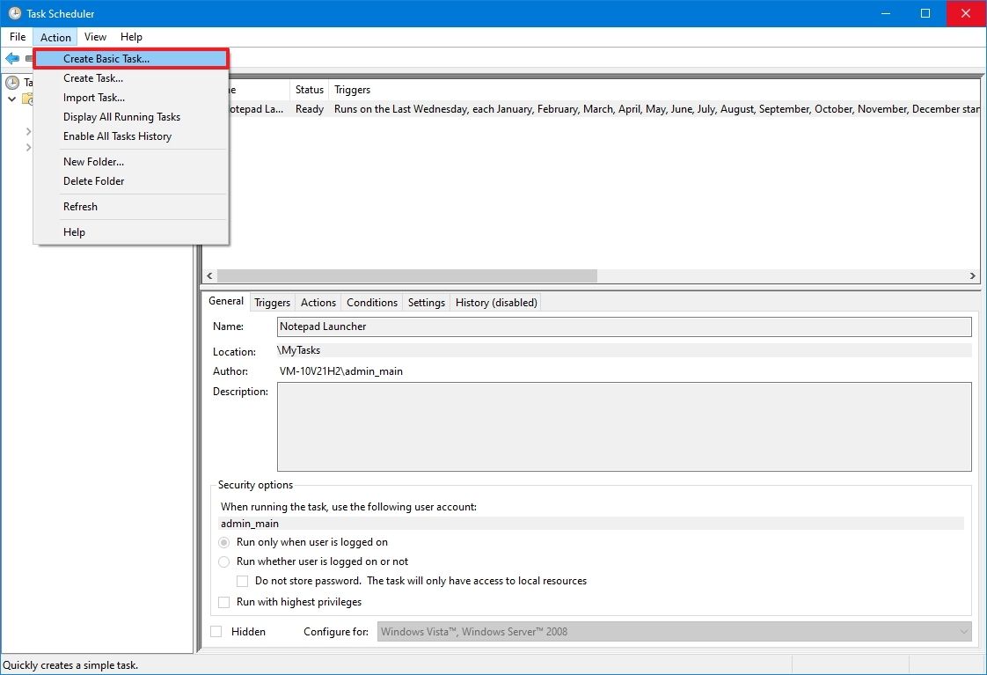987x675 pixels.
Task: Open the History (disabled) tab
Action: (x=495, y=302)
